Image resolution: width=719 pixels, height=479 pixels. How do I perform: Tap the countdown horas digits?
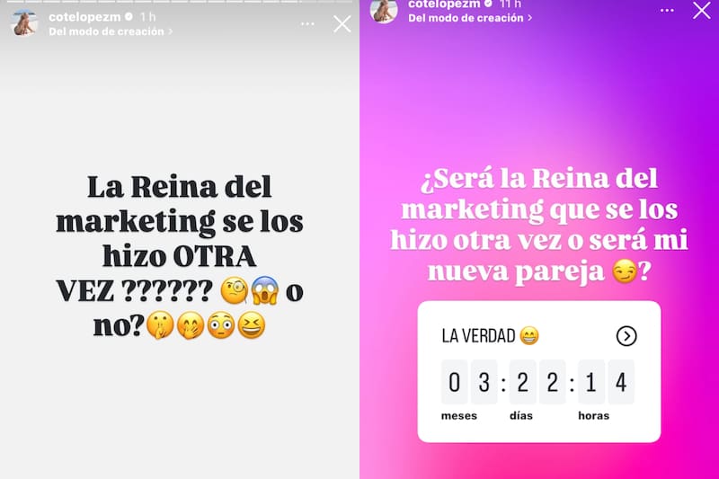[x=606, y=382]
